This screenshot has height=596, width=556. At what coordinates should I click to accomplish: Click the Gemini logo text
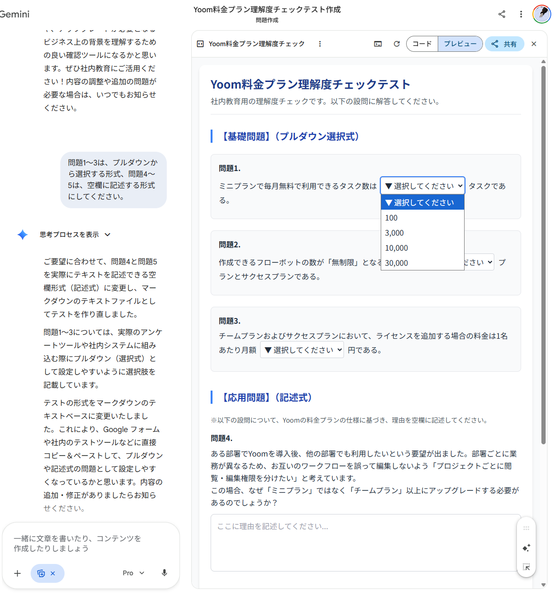pyautogui.click(x=14, y=14)
